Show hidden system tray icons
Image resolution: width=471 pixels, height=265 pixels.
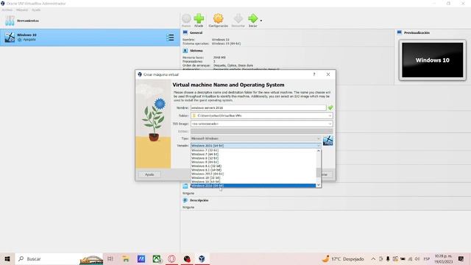coord(373,258)
